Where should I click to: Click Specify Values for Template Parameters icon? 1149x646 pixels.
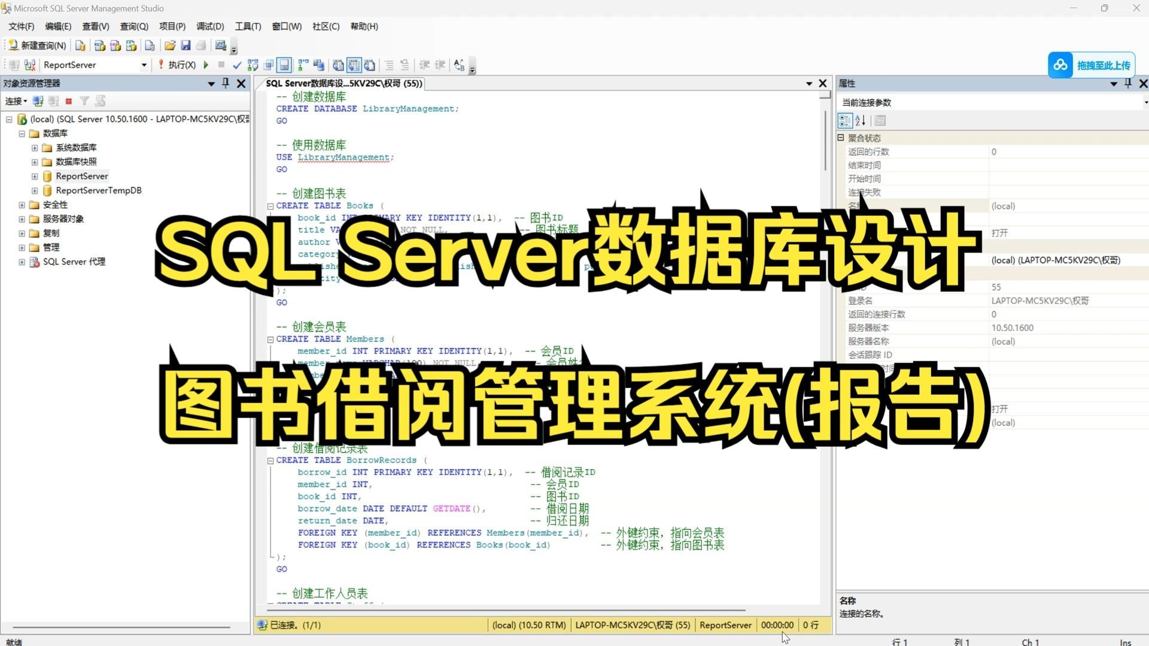click(459, 65)
